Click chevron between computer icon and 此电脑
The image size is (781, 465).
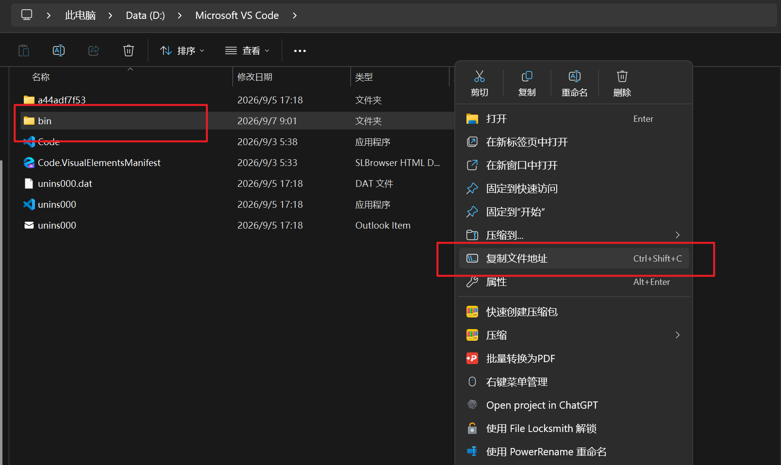[49, 16]
